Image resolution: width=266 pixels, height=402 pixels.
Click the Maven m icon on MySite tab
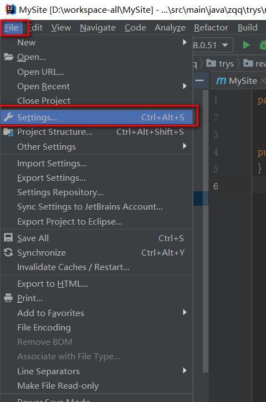pyautogui.click(x=221, y=81)
